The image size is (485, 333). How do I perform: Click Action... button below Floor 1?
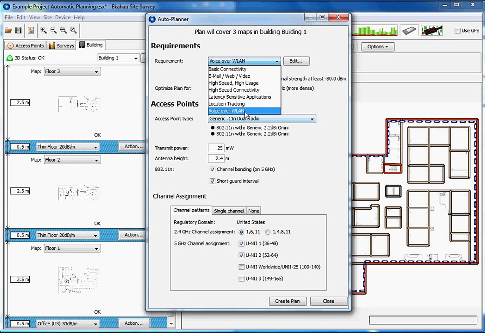[x=134, y=323]
